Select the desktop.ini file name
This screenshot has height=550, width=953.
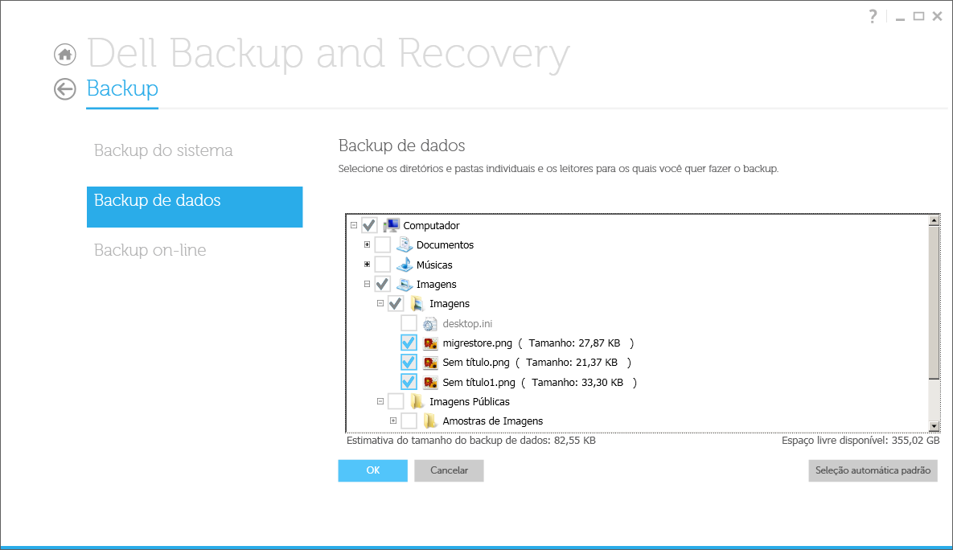[x=467, y=324]
